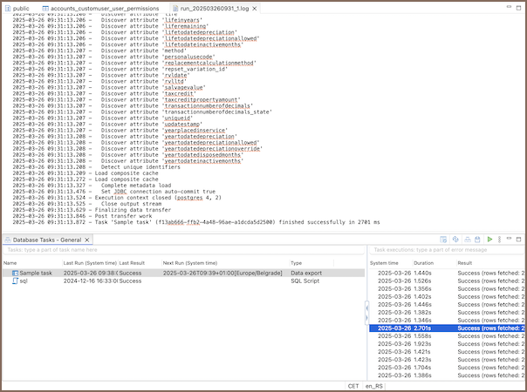Close the Database Tasks - General tab

coord(88,240)
